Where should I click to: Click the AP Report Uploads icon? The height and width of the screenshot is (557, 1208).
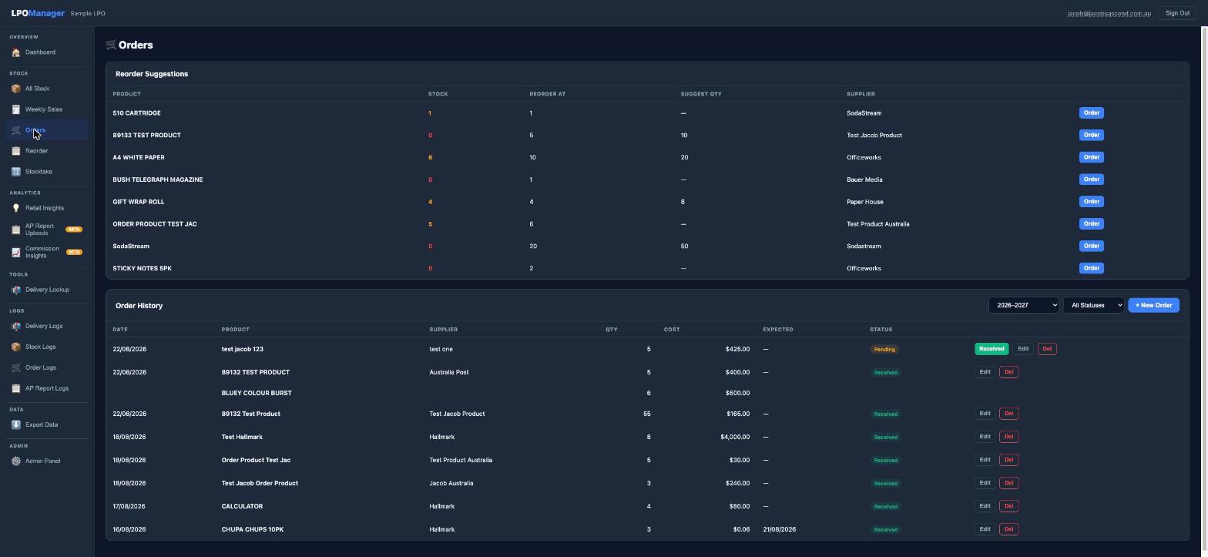(x=16, y=230)
